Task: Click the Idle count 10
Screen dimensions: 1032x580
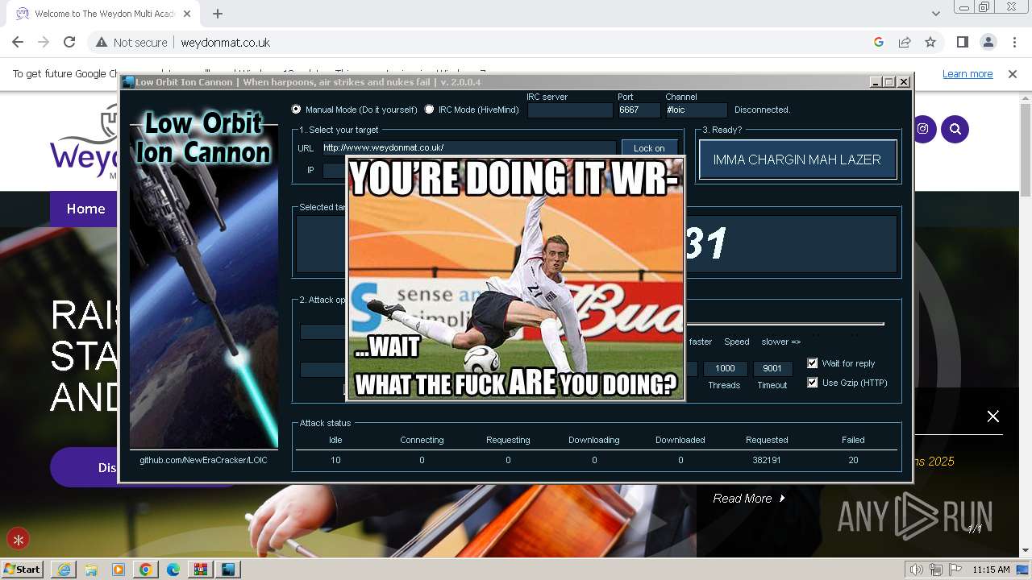Action: [x=335, y=460]
